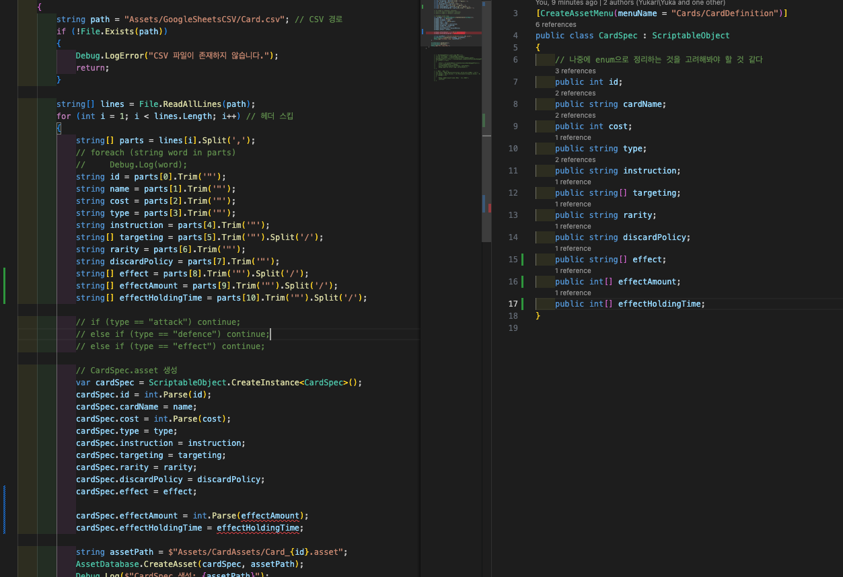Click comment '// CardSpec.asset 생성'
Screen dimensions: 843x577
pos(126,371)
